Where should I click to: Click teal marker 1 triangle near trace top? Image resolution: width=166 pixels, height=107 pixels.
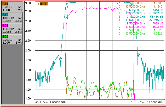click(67, 4)
